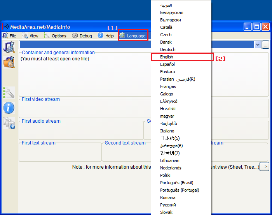Choose Italiano language
The height and width of the screenshot is (215, 272).
pyautogui.click(x=181, y=131)
